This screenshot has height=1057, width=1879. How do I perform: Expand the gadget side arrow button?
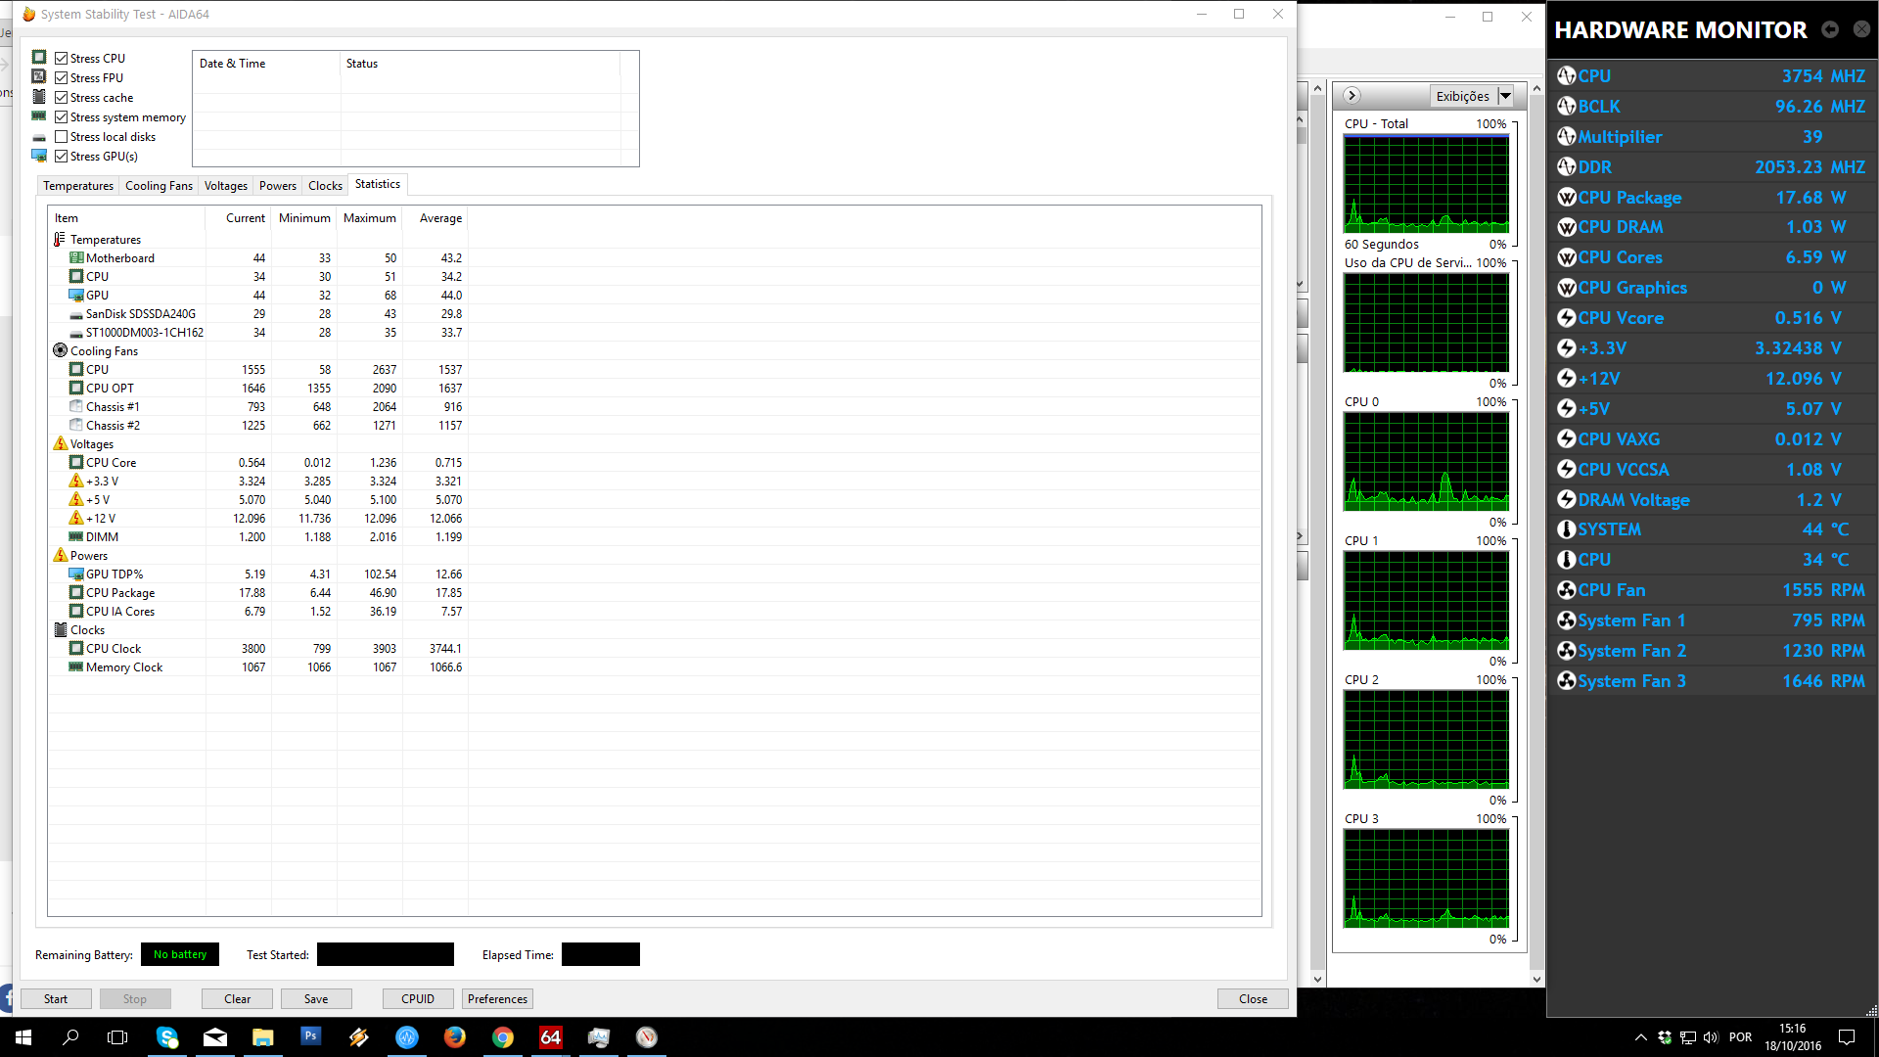(1352, 95)
